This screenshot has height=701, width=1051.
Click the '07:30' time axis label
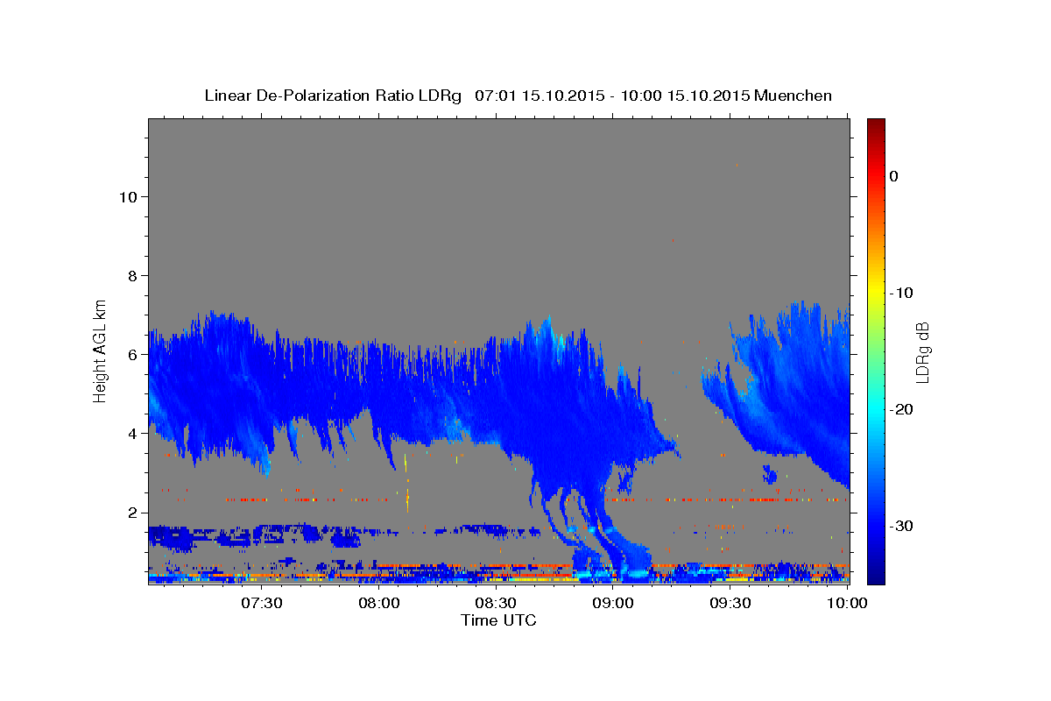261,603
